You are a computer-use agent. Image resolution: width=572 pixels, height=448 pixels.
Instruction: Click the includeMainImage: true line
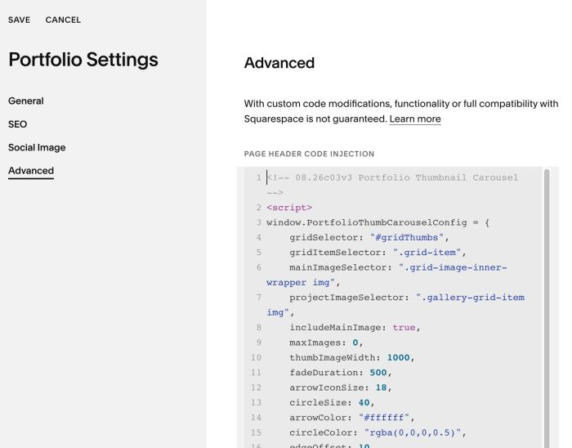click(355, 328)
